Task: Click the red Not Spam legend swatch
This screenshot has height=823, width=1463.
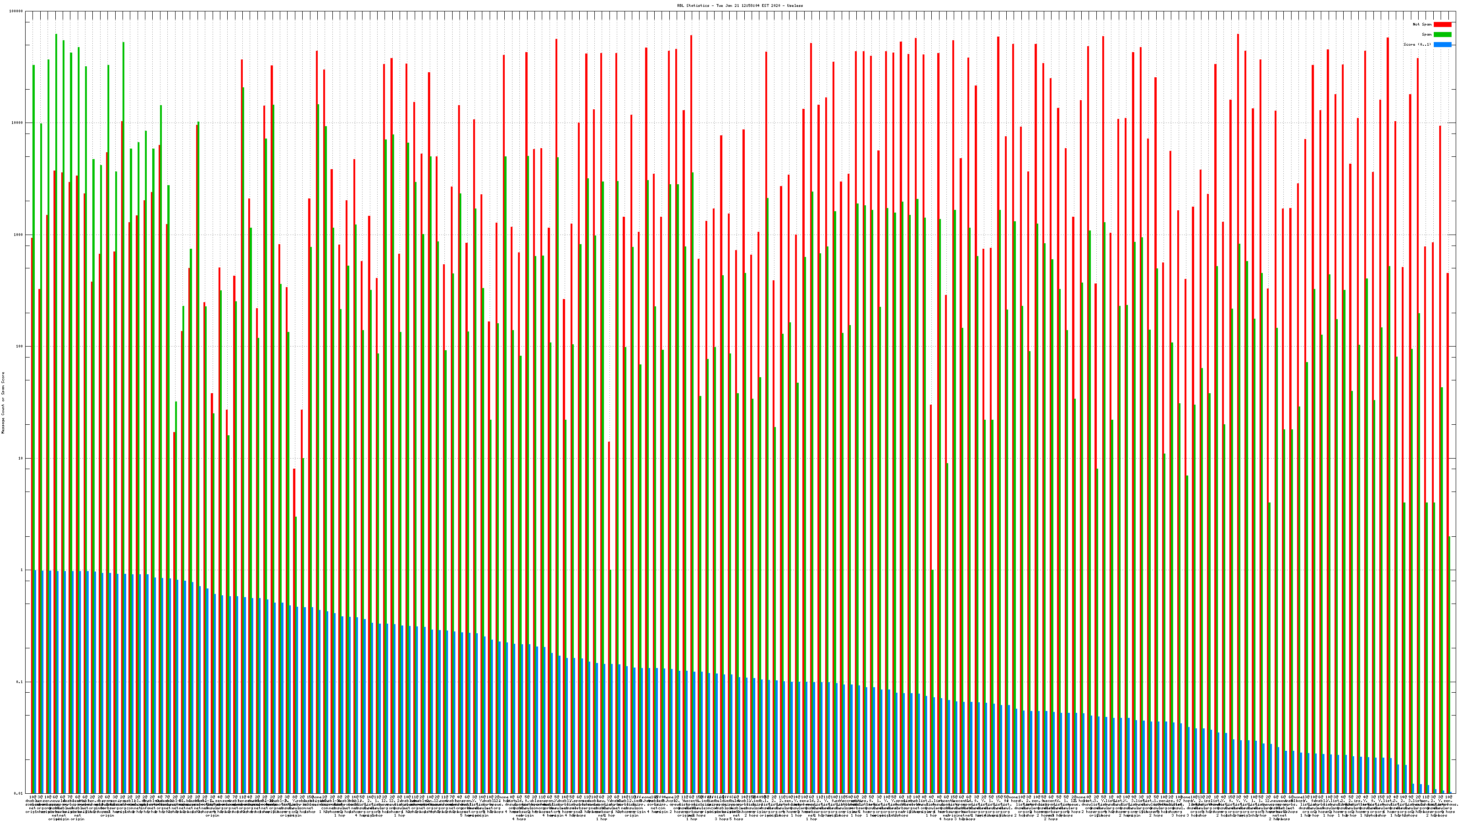Action: 1442,24
